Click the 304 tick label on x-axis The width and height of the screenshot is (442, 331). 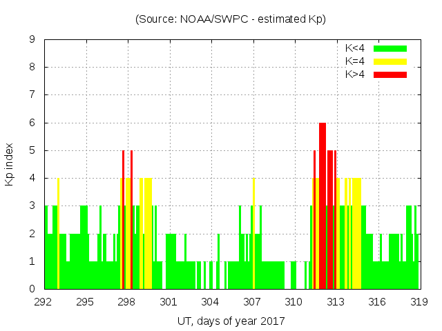click(x=211, y=302)
